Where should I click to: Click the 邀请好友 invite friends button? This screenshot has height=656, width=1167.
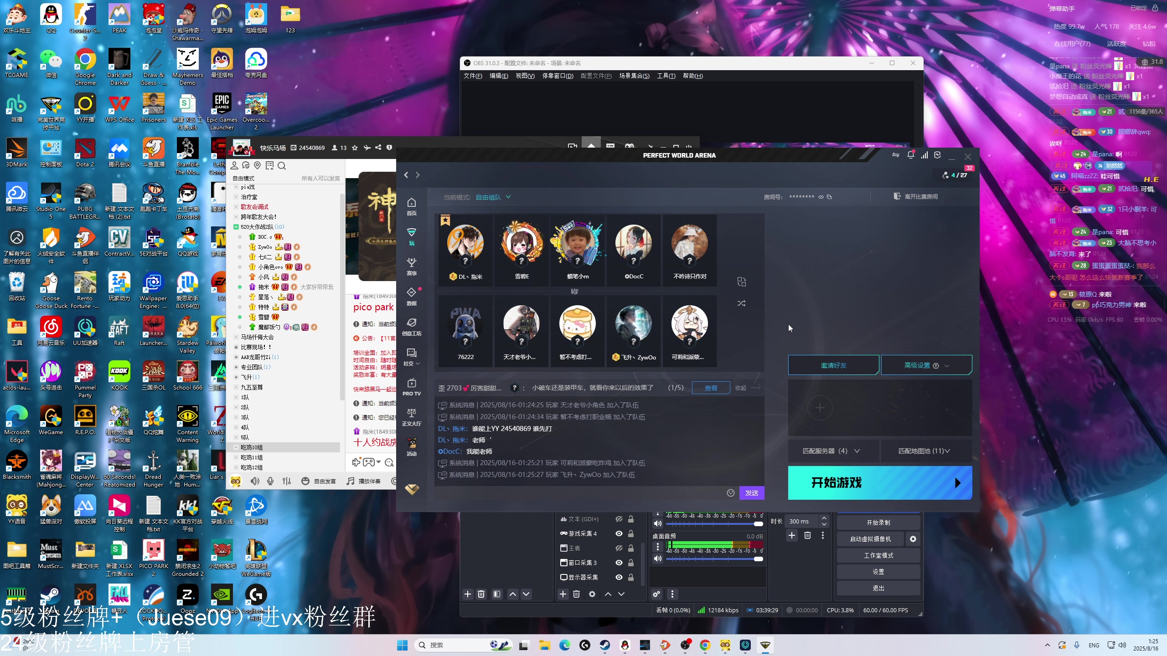[833, 365]
